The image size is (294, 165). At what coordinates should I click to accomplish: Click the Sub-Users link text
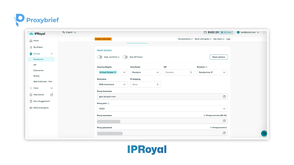coord(218,39)
